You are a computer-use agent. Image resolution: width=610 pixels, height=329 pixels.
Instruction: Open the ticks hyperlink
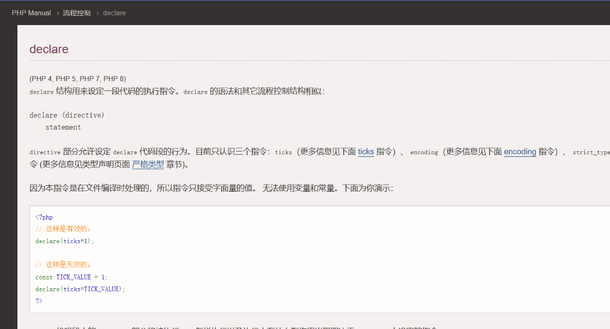tap(365, 152)
